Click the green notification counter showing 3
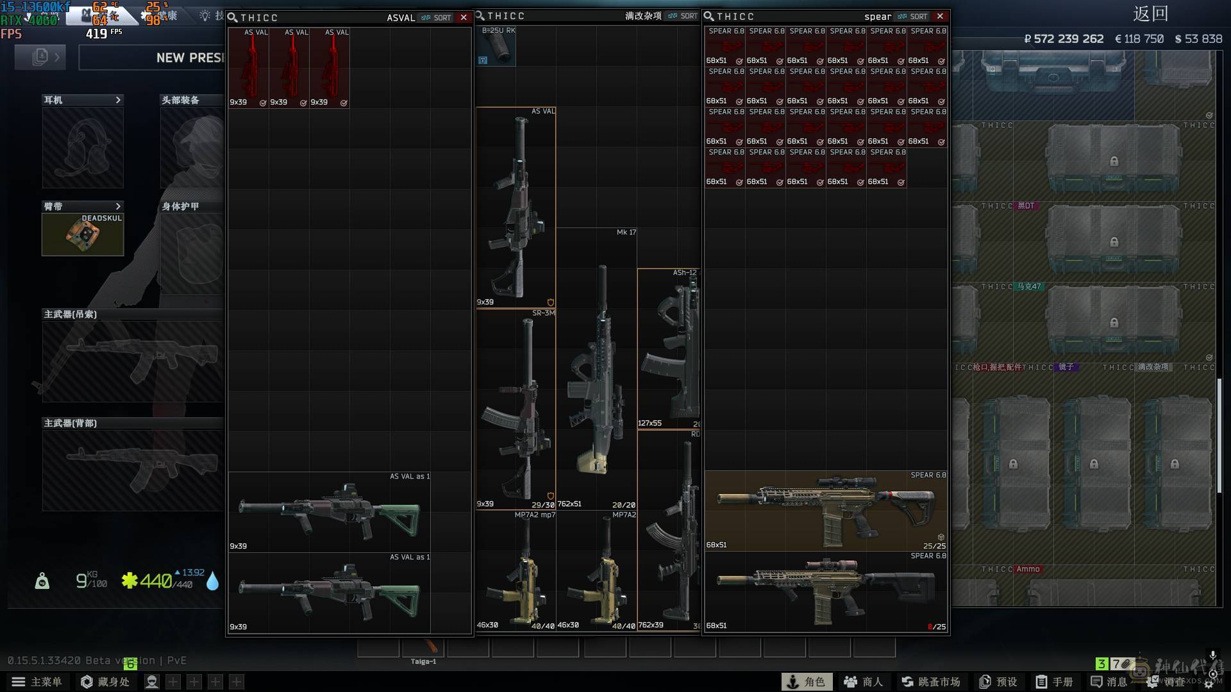The image size is (1231, 692). pyautogui.click(x=1101, y=664)
